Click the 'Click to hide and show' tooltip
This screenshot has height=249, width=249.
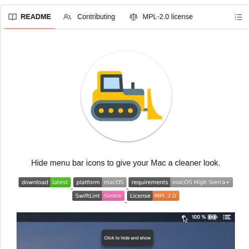tap(128, 238)
